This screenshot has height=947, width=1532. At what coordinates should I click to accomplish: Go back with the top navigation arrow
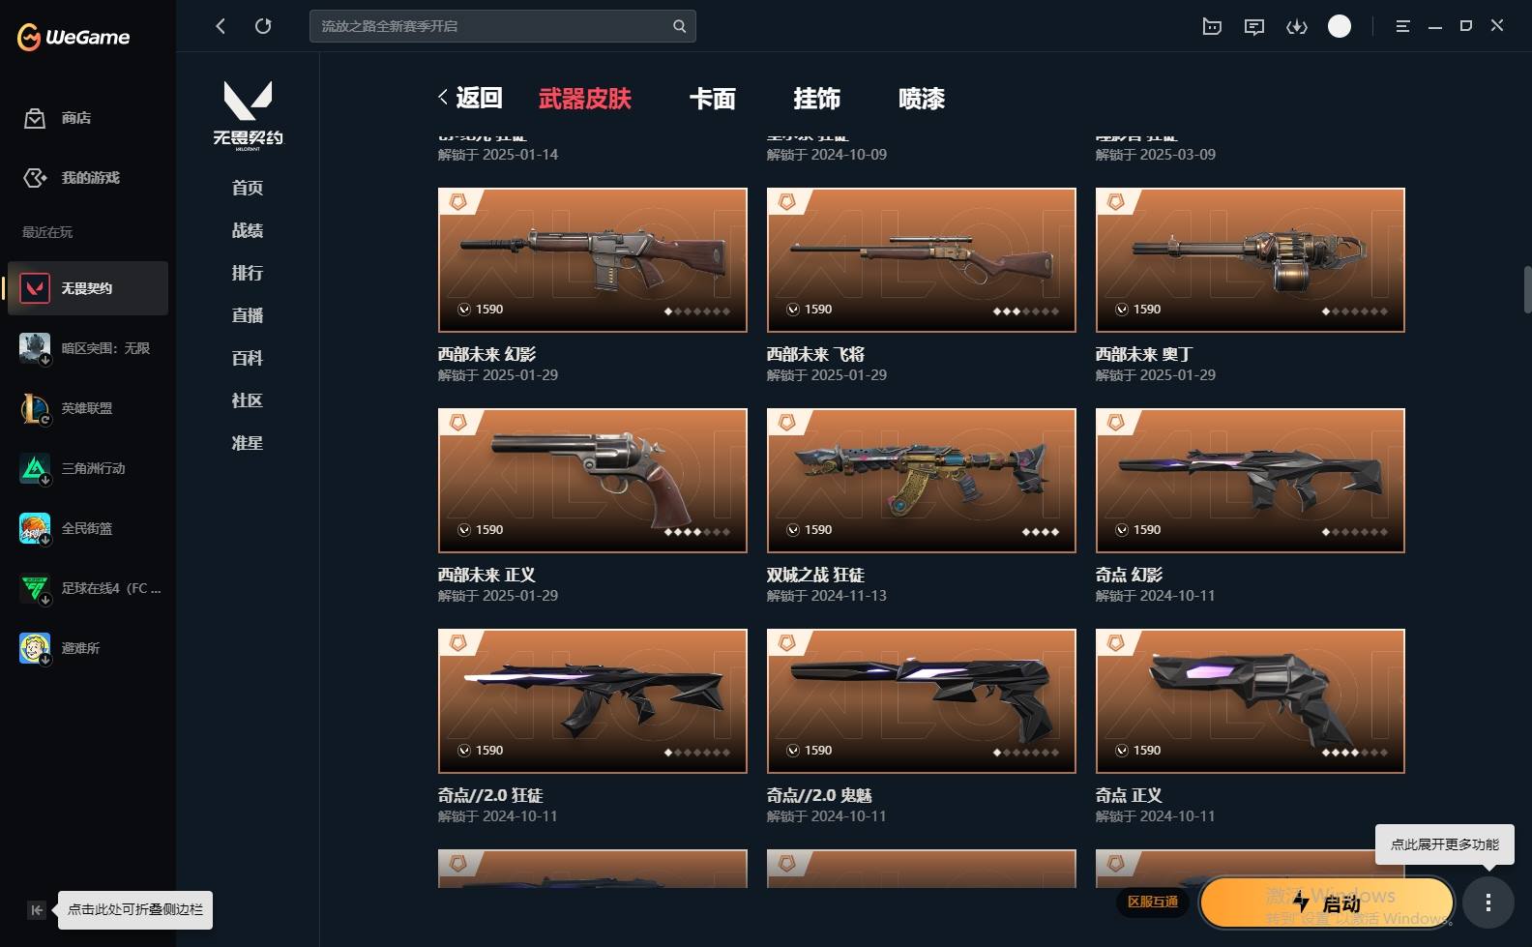coord(221,26)
